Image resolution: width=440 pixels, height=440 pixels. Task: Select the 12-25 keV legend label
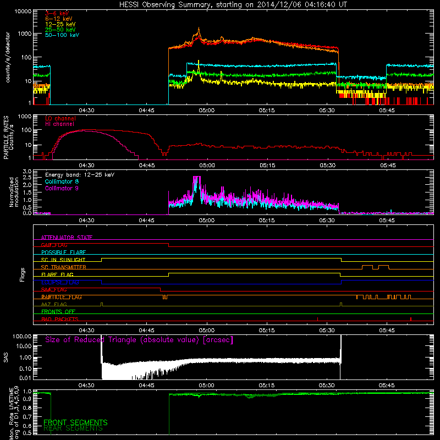click(61, 24)
